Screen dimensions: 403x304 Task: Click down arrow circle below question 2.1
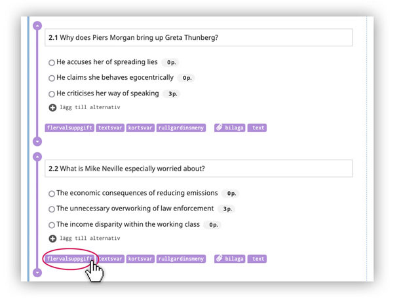[37, 141]
